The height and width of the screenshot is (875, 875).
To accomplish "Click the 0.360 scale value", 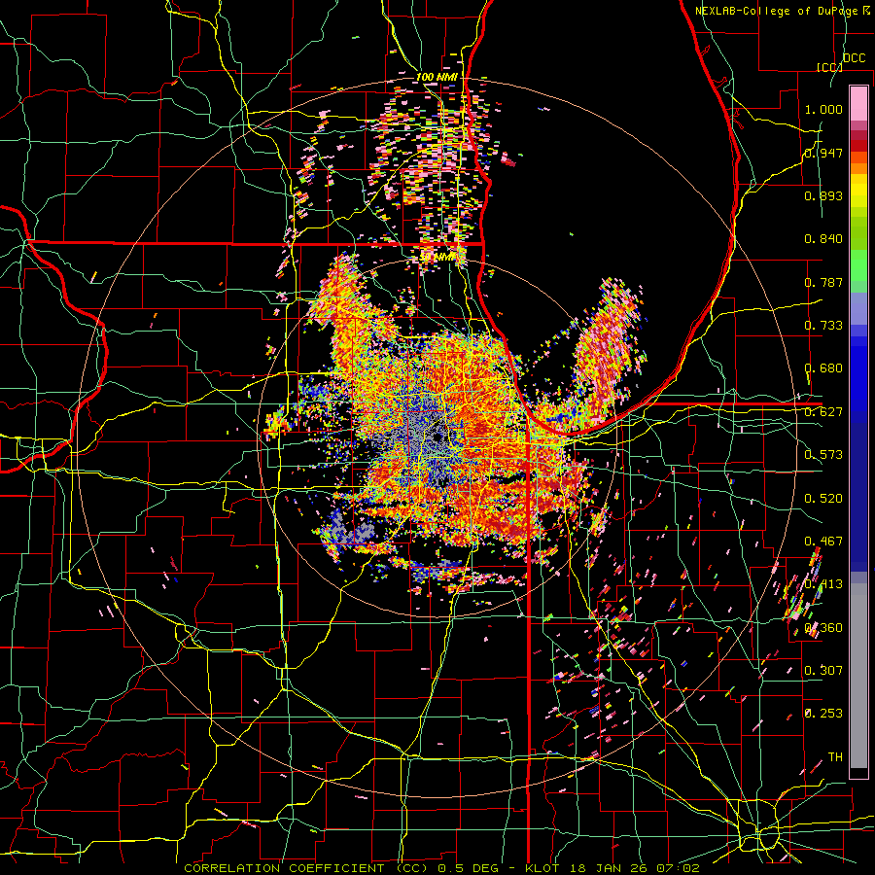I will (823, 628).
